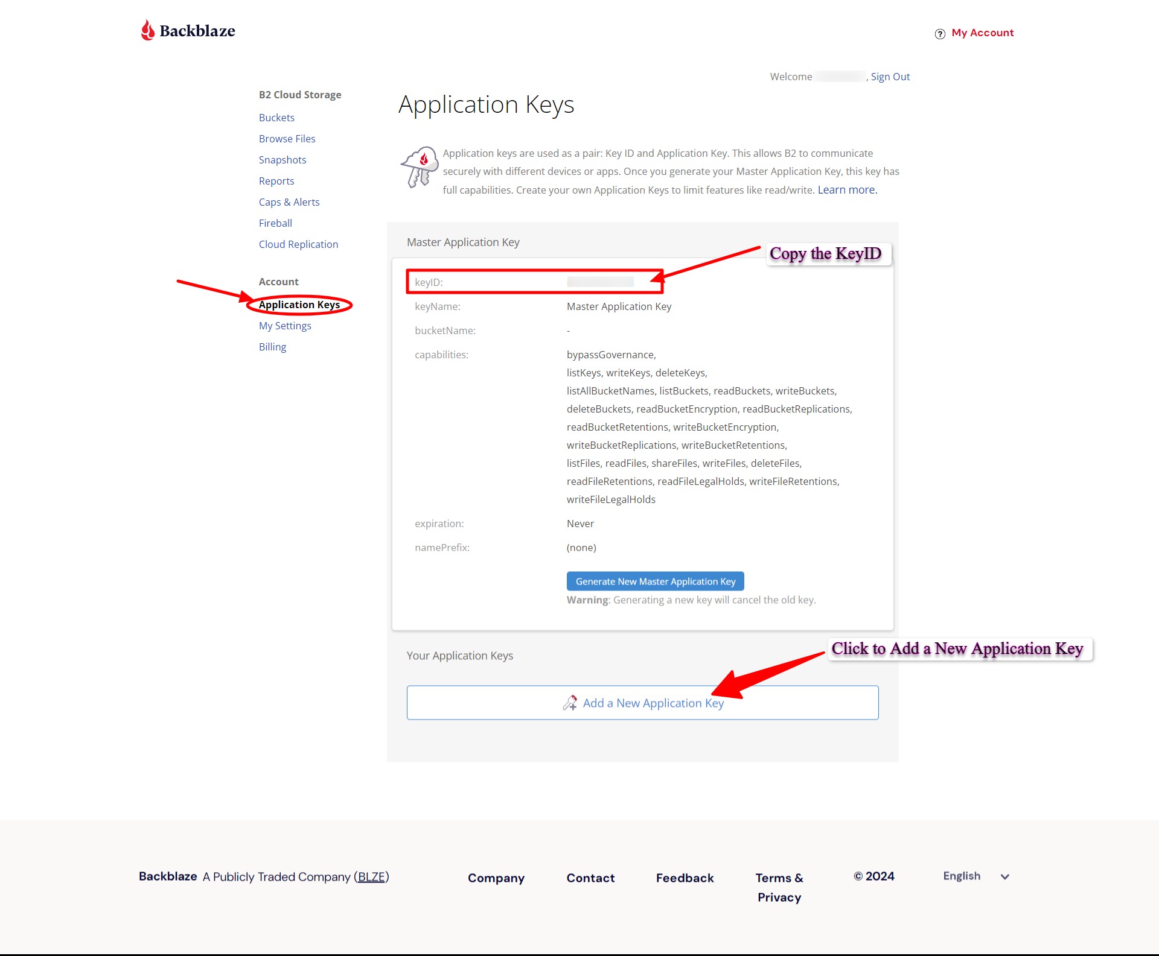
Task: Open My Account link
Action: [983, 33]
